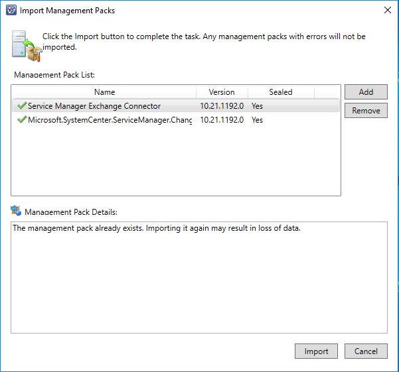Click the Import button
This screenshot has height=372, width=399.
[x=316, y=351]
